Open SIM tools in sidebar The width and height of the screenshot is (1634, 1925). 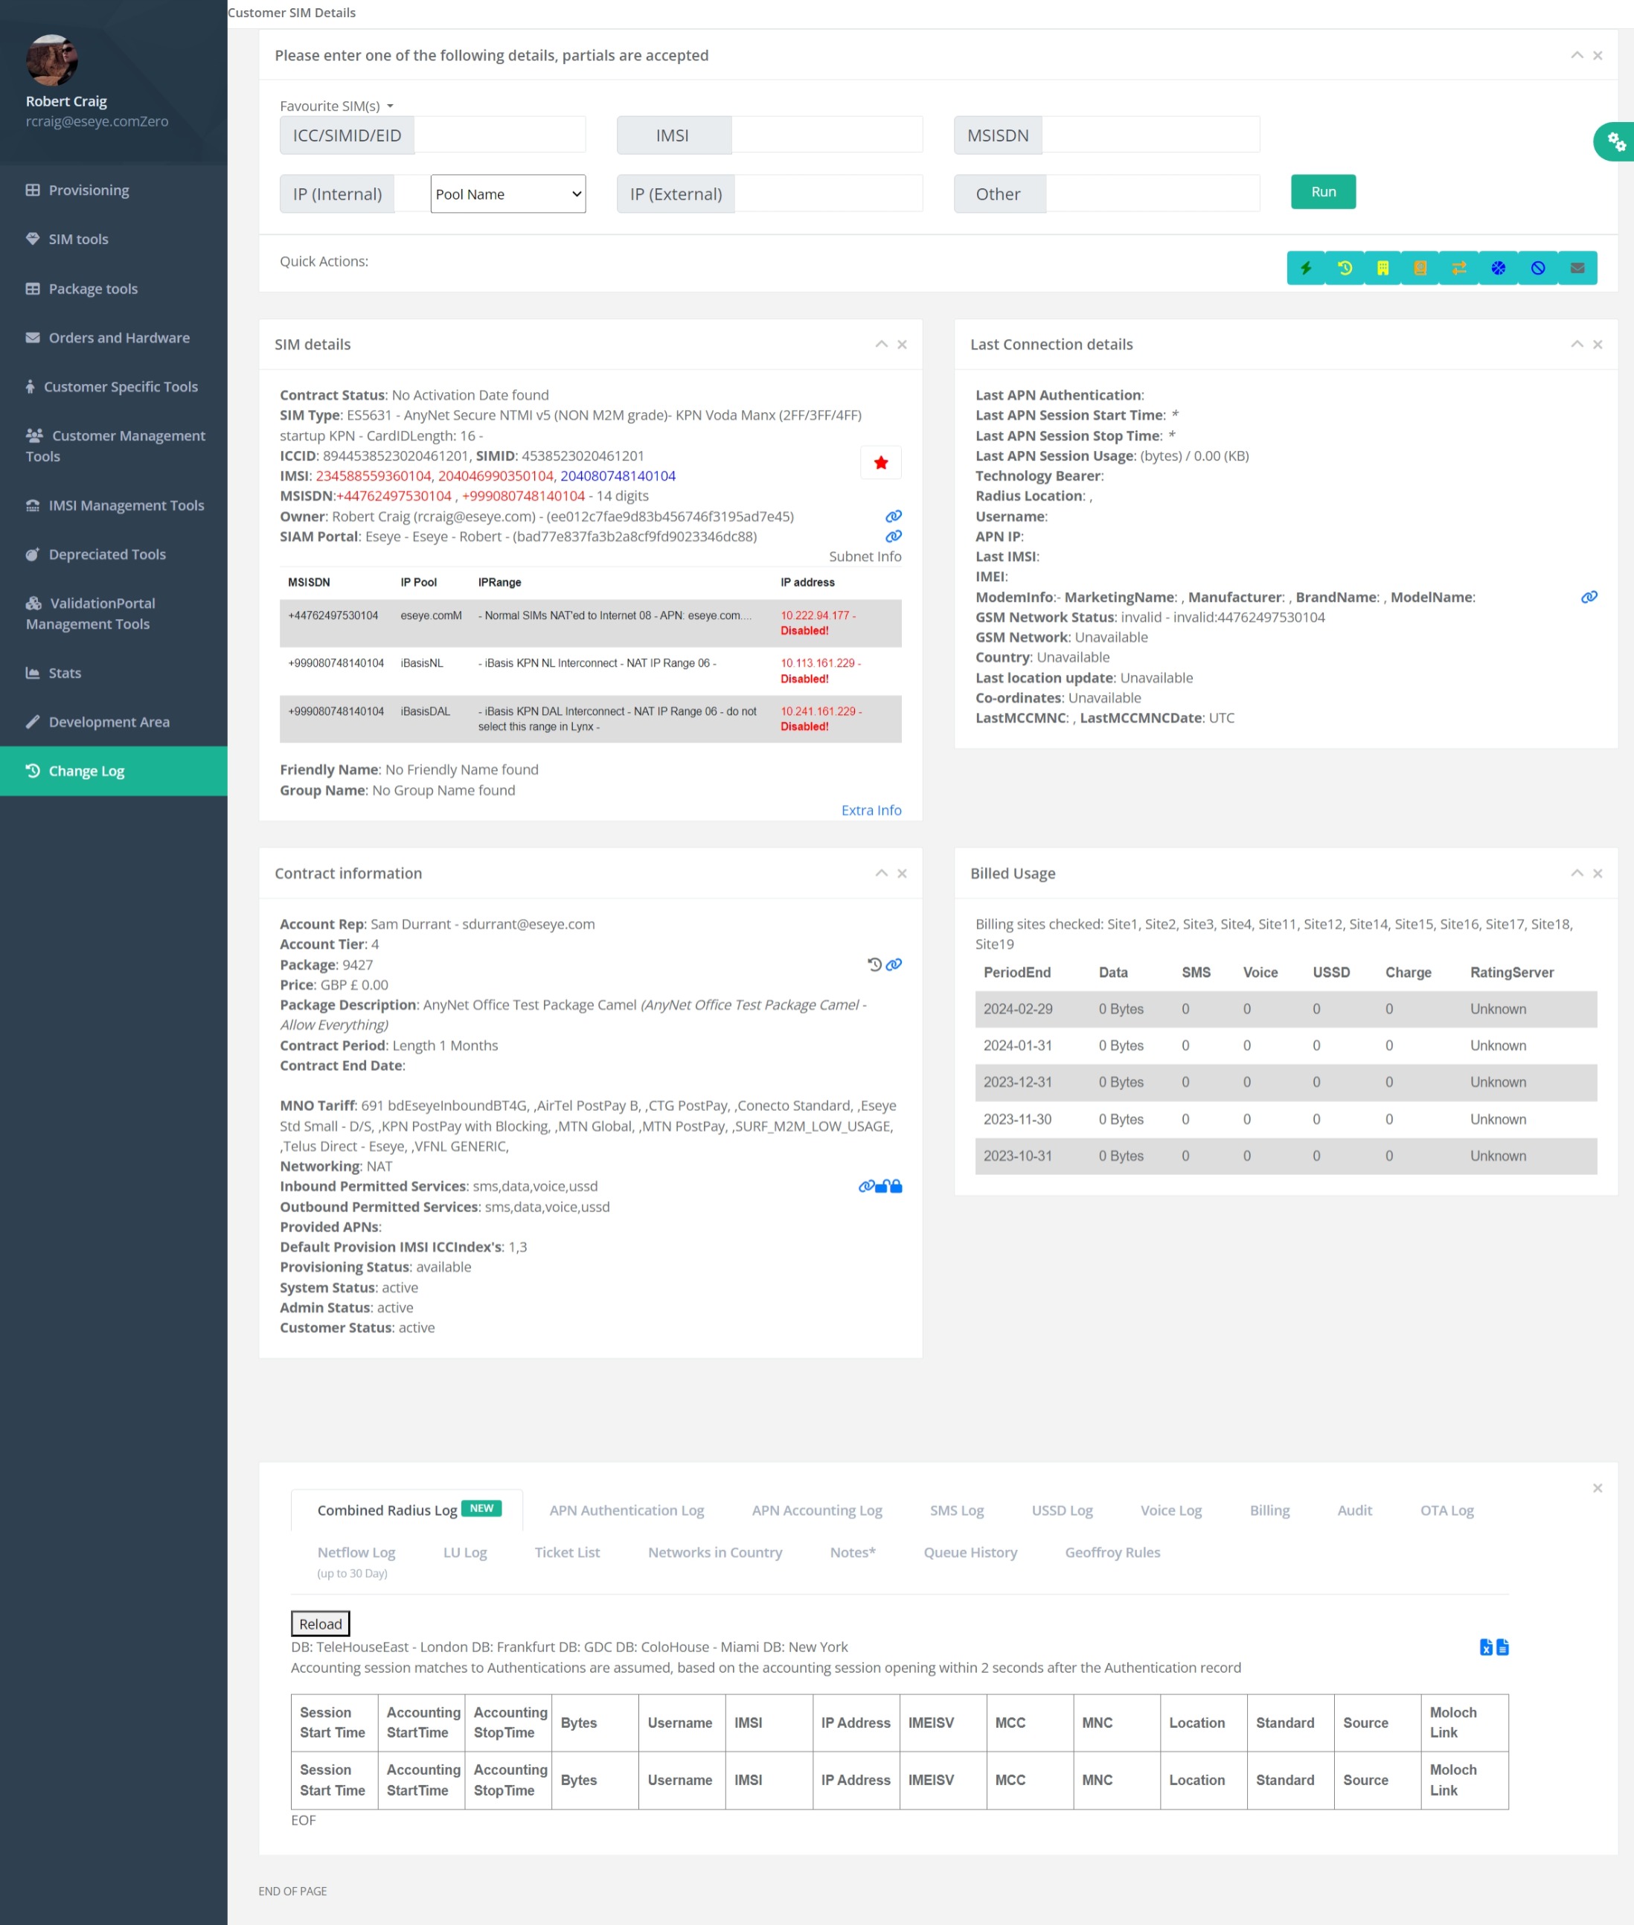[79, 239]
